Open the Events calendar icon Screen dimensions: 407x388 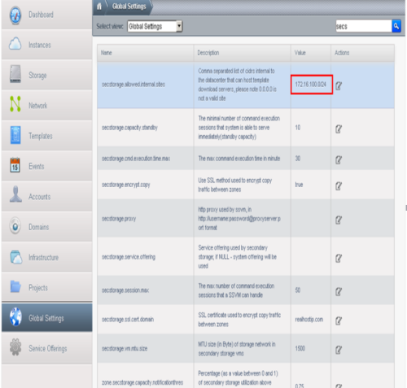point(15,165)
